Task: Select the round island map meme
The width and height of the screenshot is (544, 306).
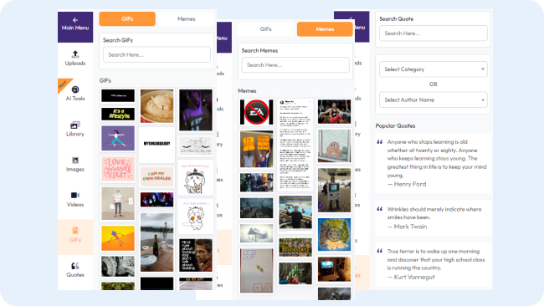Action: pyautogui.click(x=335, y=235)
